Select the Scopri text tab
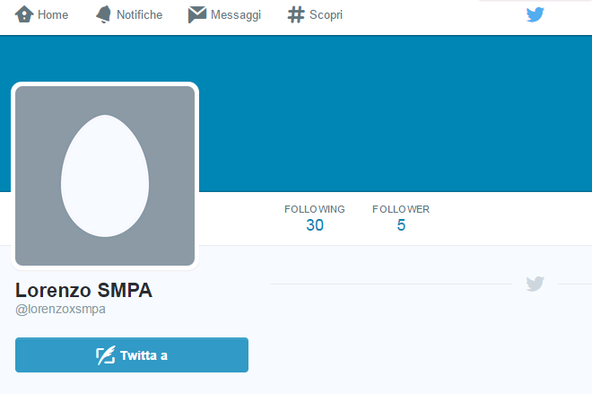This screenshot has height=394, width=592. pyautogui.click(x=326, y=15)
